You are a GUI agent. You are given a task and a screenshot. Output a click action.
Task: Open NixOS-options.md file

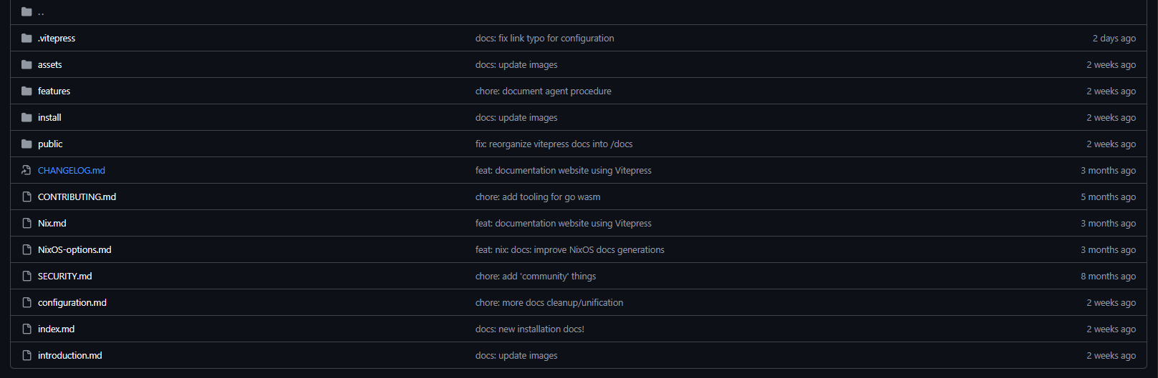74,250
